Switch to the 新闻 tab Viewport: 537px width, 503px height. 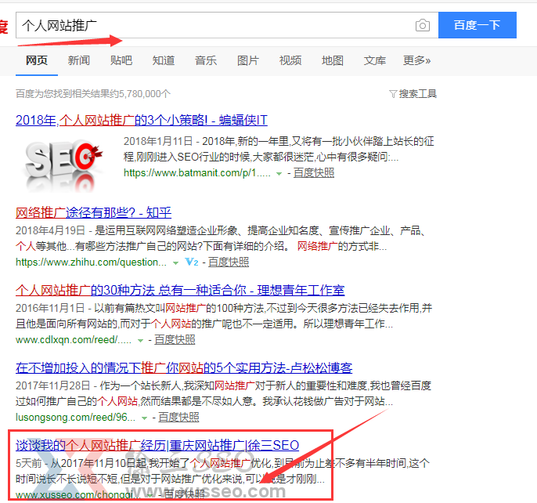pos(79,60)
